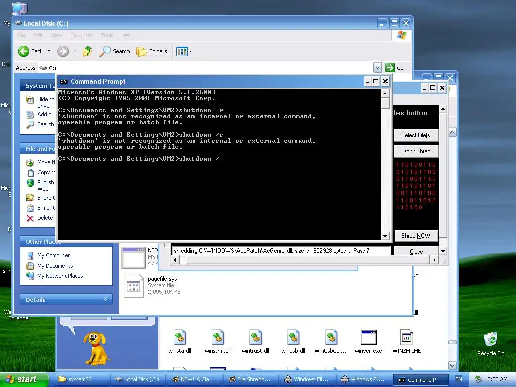
Task: Select winsta.dll in system32 window
Action: [180, 341]
